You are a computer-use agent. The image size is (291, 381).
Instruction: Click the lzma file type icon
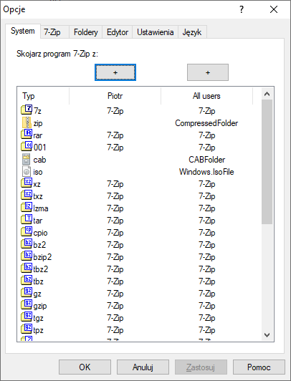(x=27, y=207)
